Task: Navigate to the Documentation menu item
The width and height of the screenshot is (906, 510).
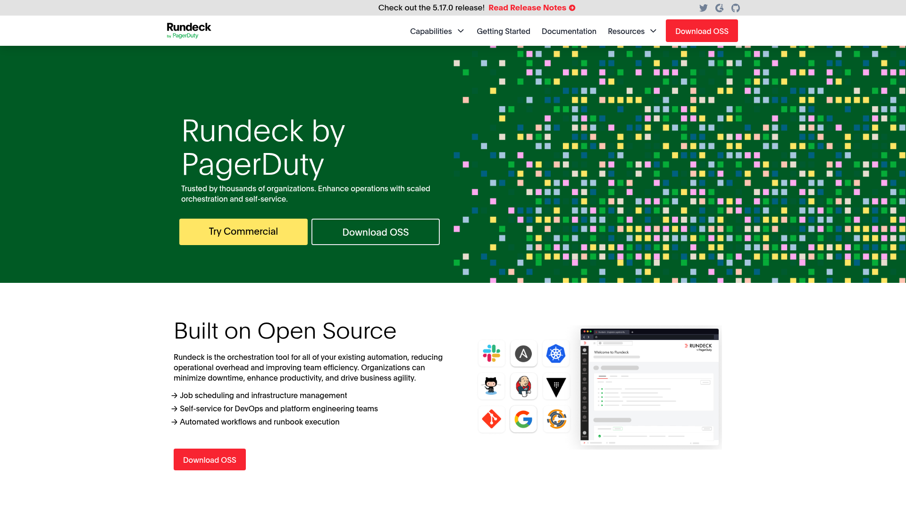Action: (x=569, y=31)
